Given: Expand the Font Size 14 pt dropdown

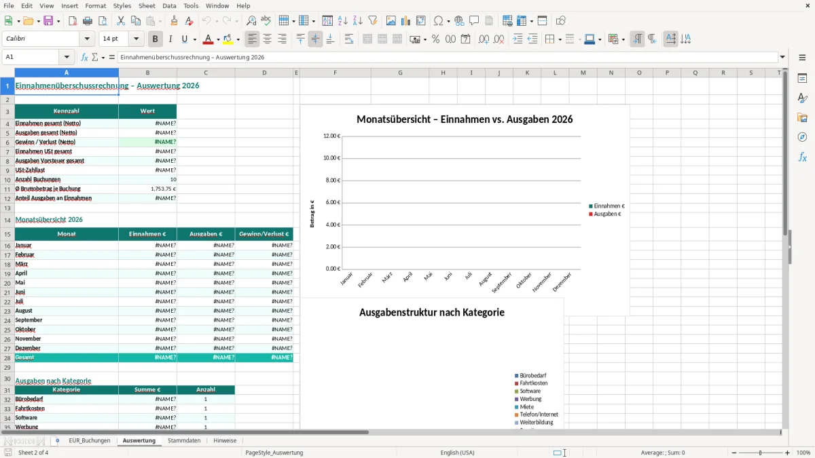Looking at the screenshot, I should [x=137, y=39].
